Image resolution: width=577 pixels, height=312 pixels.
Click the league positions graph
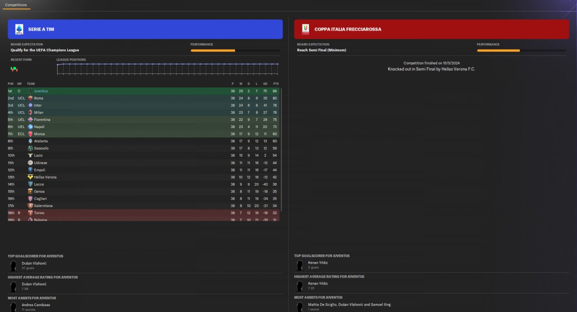click(168, 69)
